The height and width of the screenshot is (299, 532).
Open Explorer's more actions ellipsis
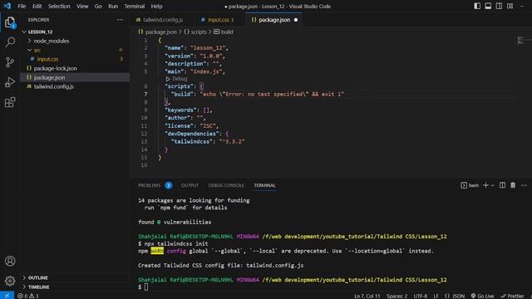pos(120,20)
